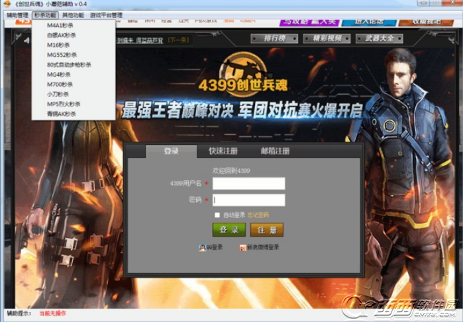Choose 小刀秒杀 menu item
This screenshot has height=322, width=463.
pyautogui.click(x=58, y=95)
